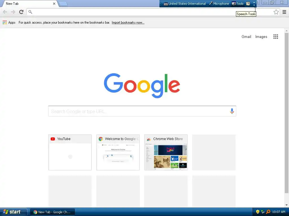Click the browser Forward arrow

[x=13, y=12]
